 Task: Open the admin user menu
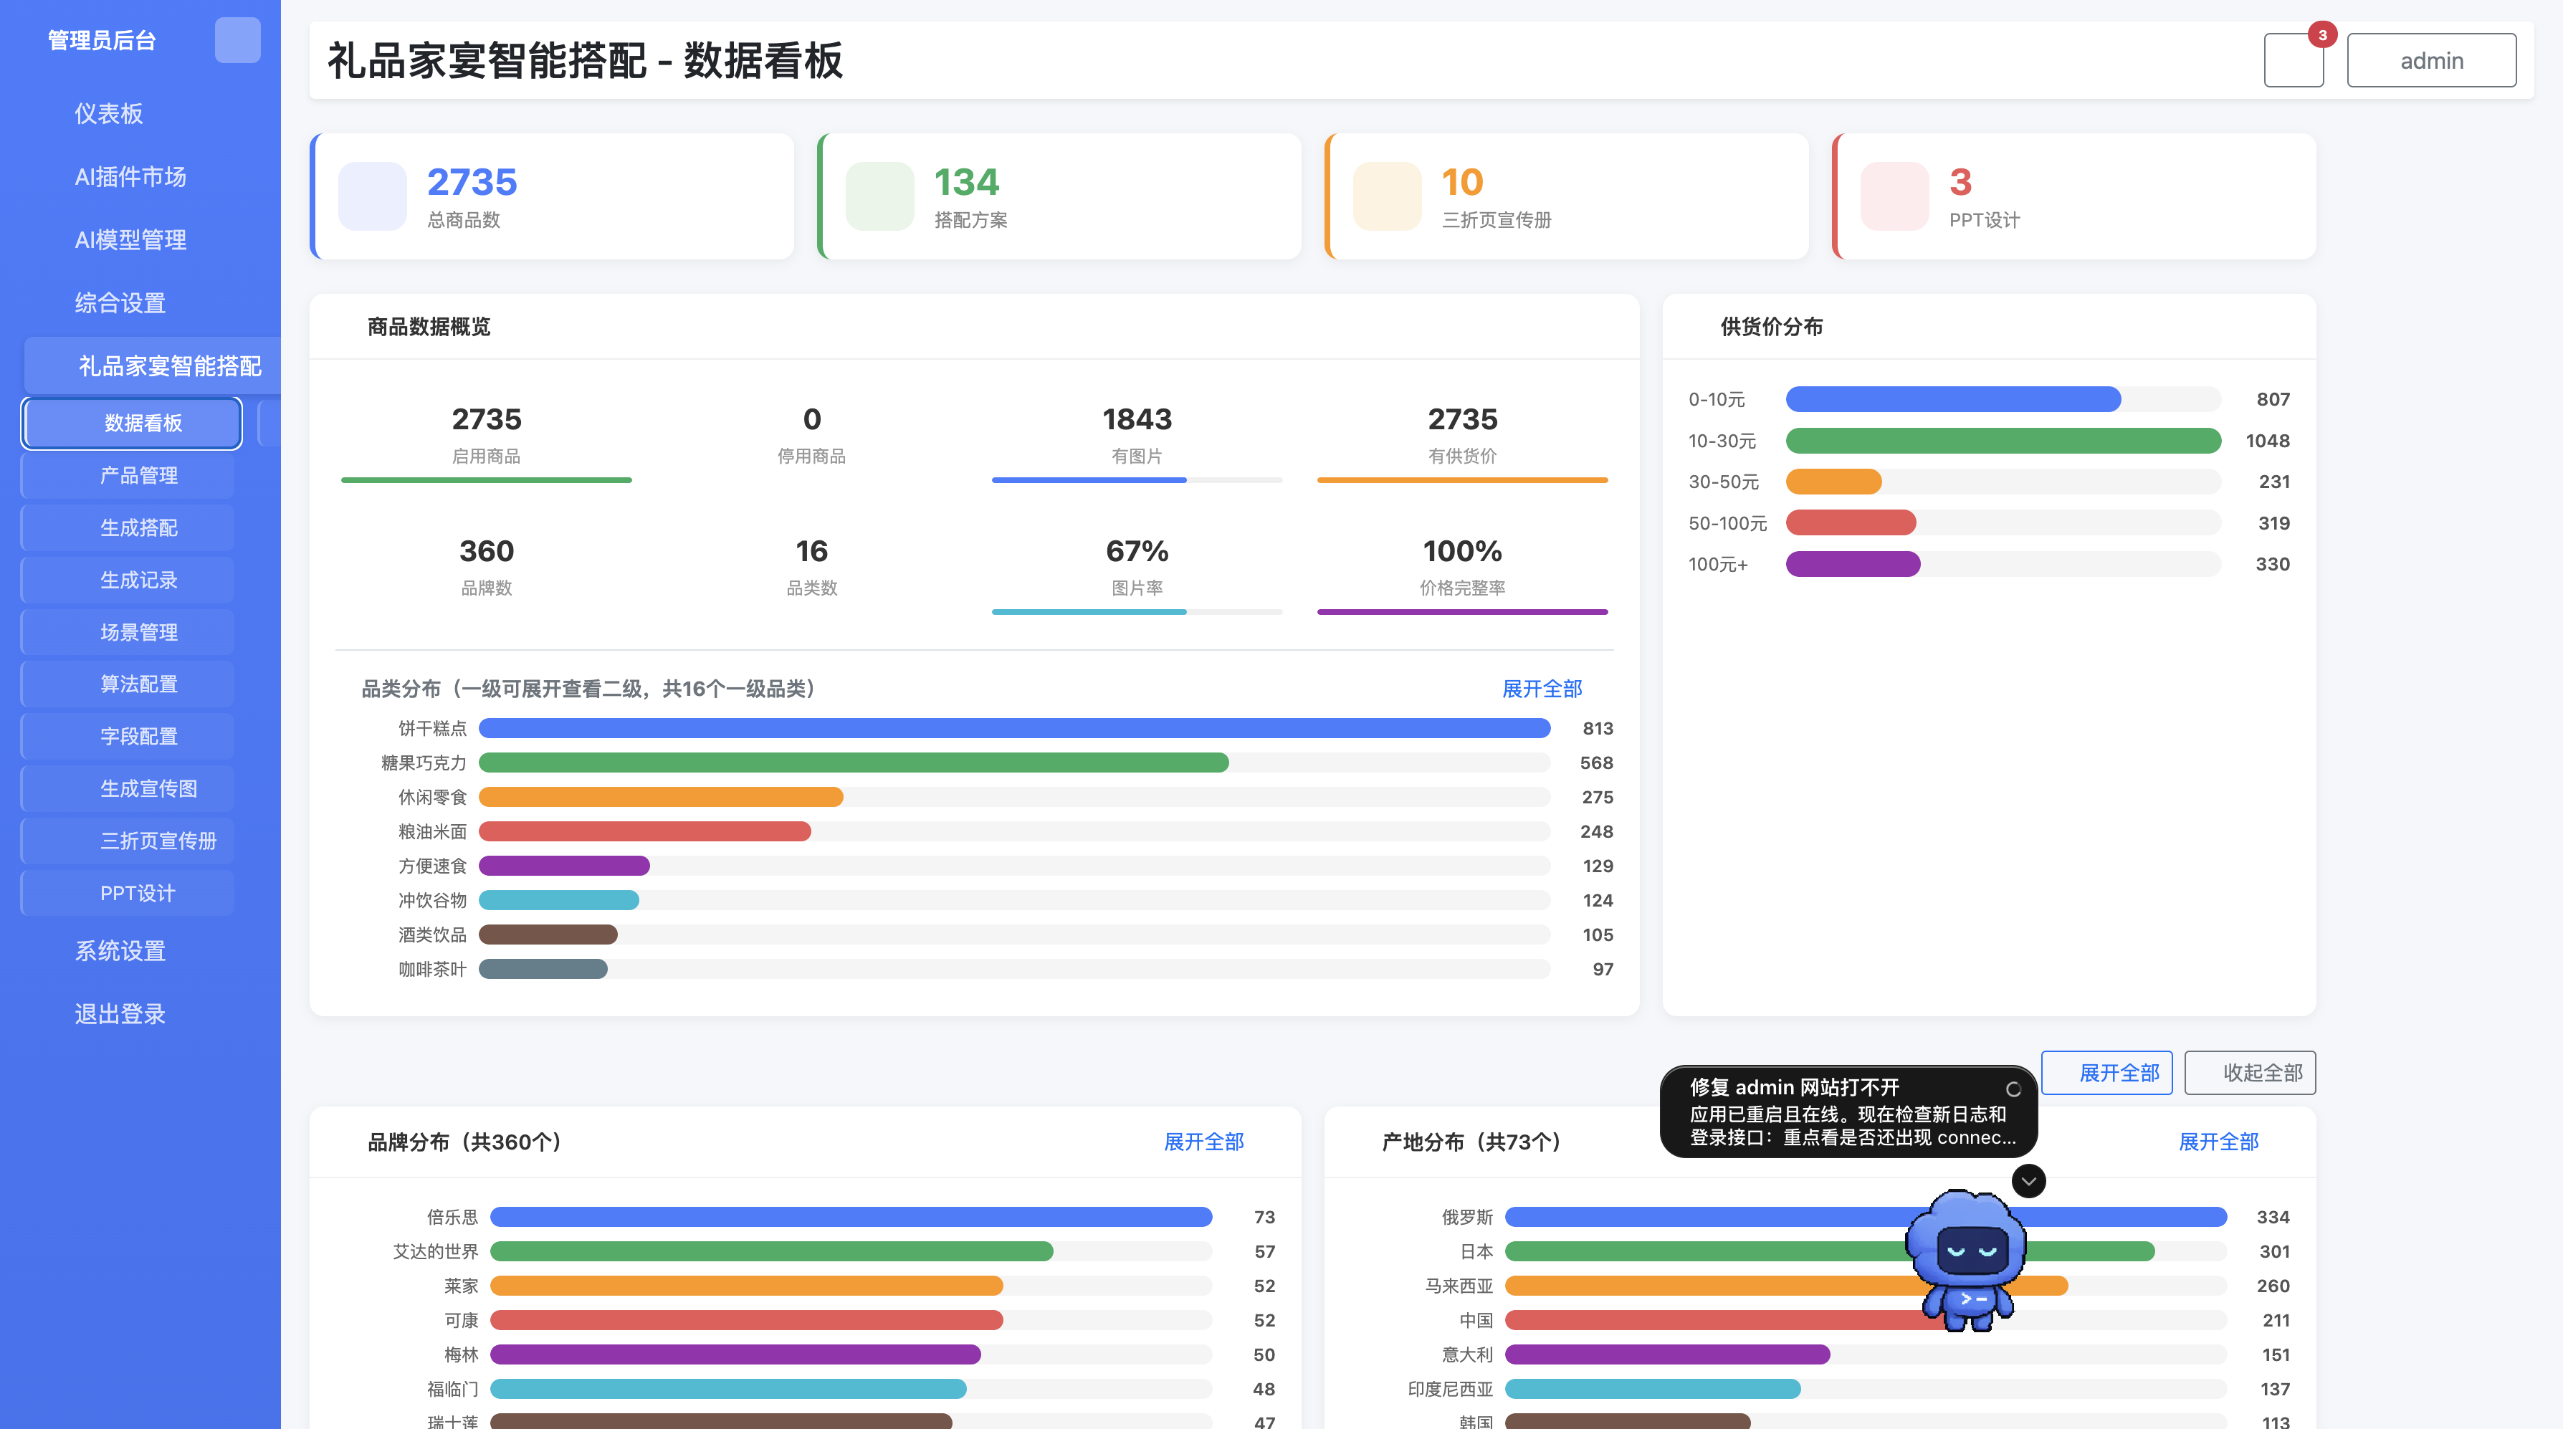[x=2432, y=59]
